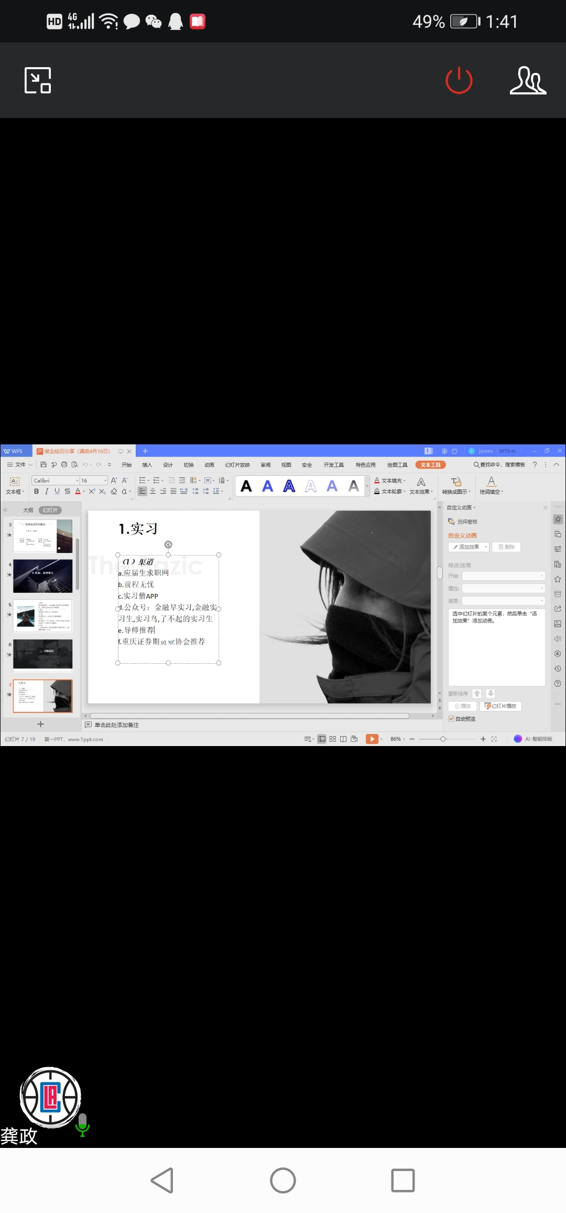566x1213 pixels.
Task: Click the 转换成图示 convert-to-diagram icon
Action: tap(456, 485)
